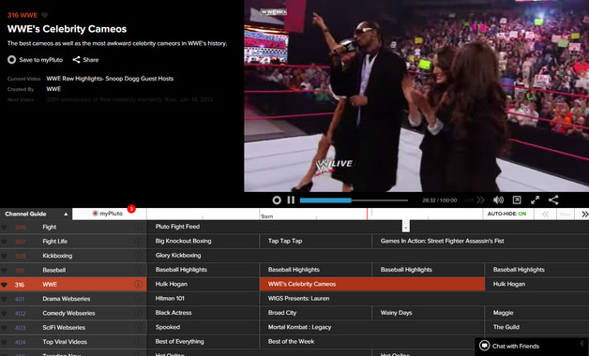Switch to the myPluto tab
The width and height of the screenshot is (589, 356).
(109, 214)
